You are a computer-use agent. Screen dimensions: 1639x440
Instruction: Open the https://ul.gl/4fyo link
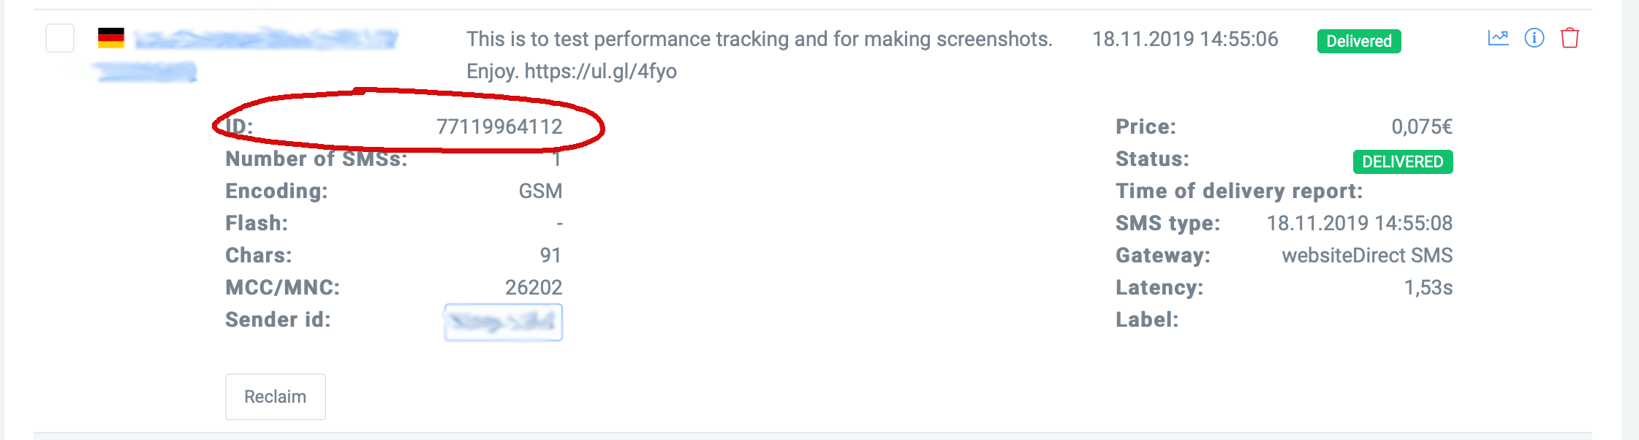tap(600, 72)
